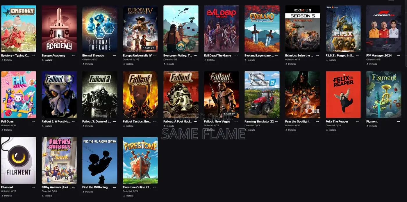Click Installa under Fall Guys
407x202 pixels.
pyautogui.click(x=7, y=130)
